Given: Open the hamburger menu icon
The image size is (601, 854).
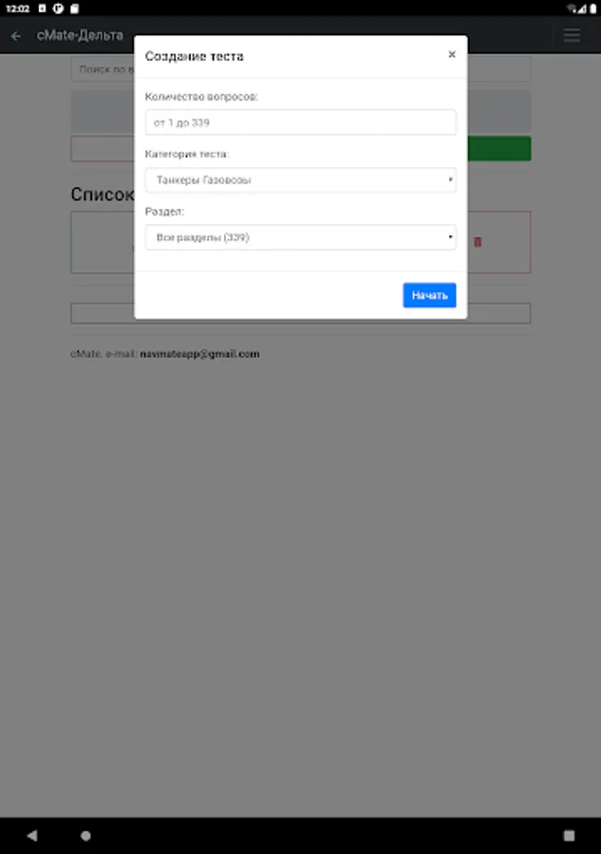Looking at the screenshot, I should click(572, 35).
